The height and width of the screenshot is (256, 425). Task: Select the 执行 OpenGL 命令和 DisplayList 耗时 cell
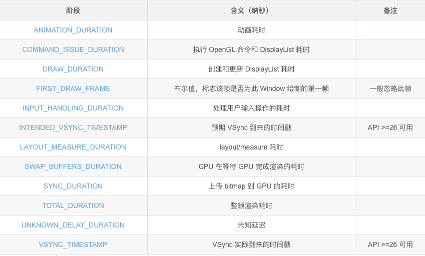click(251, 49)
